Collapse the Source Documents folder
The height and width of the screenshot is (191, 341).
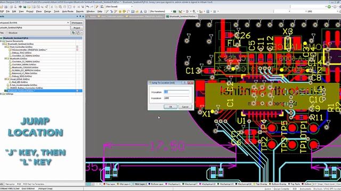point(1,41)
